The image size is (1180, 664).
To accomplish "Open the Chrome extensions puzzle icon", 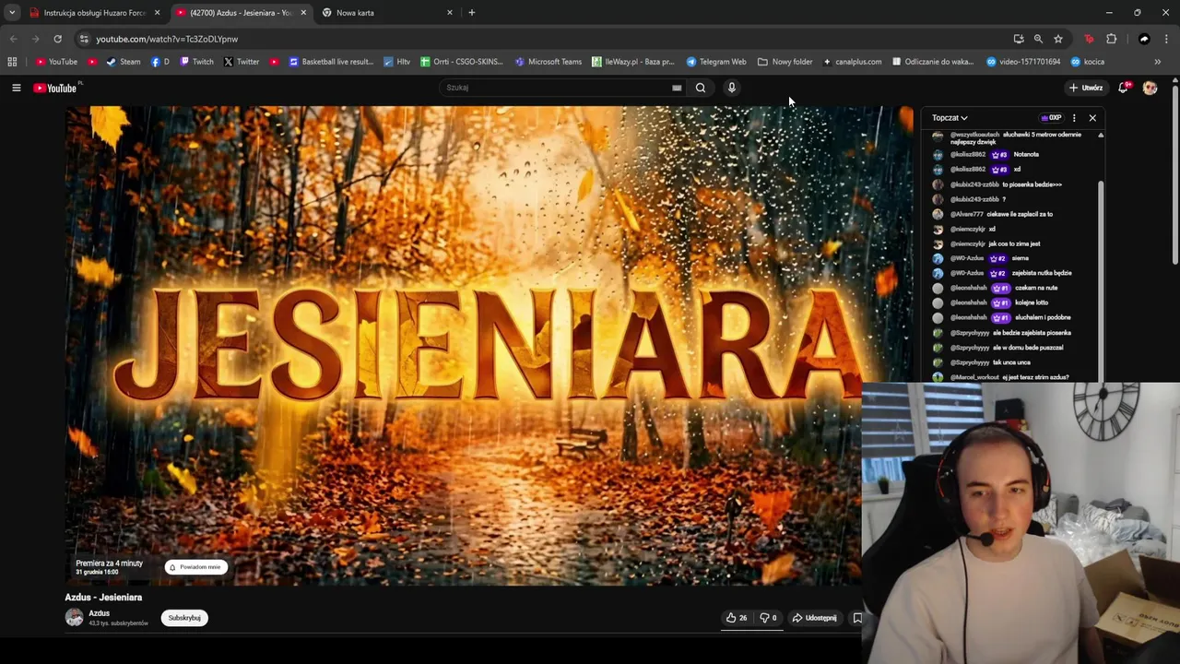I will pos(1111,39).
